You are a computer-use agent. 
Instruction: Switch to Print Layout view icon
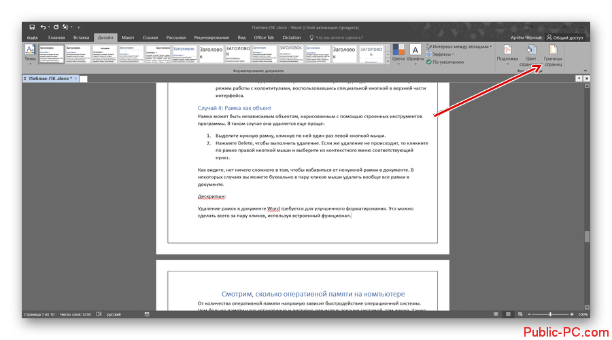click(x=508, y=314)
